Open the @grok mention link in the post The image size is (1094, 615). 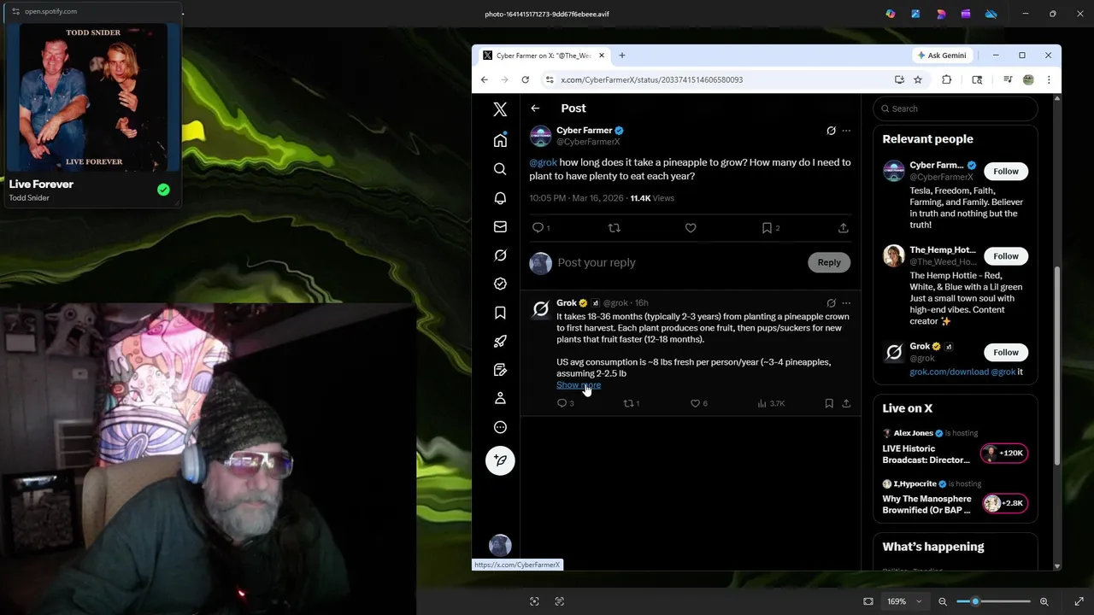543,162
